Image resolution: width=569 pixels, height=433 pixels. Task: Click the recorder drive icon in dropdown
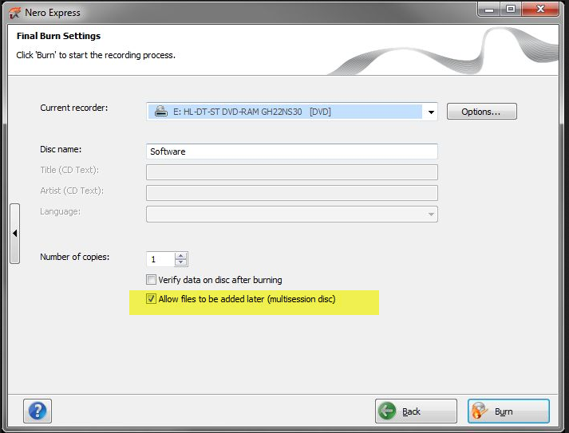(160, 112)
